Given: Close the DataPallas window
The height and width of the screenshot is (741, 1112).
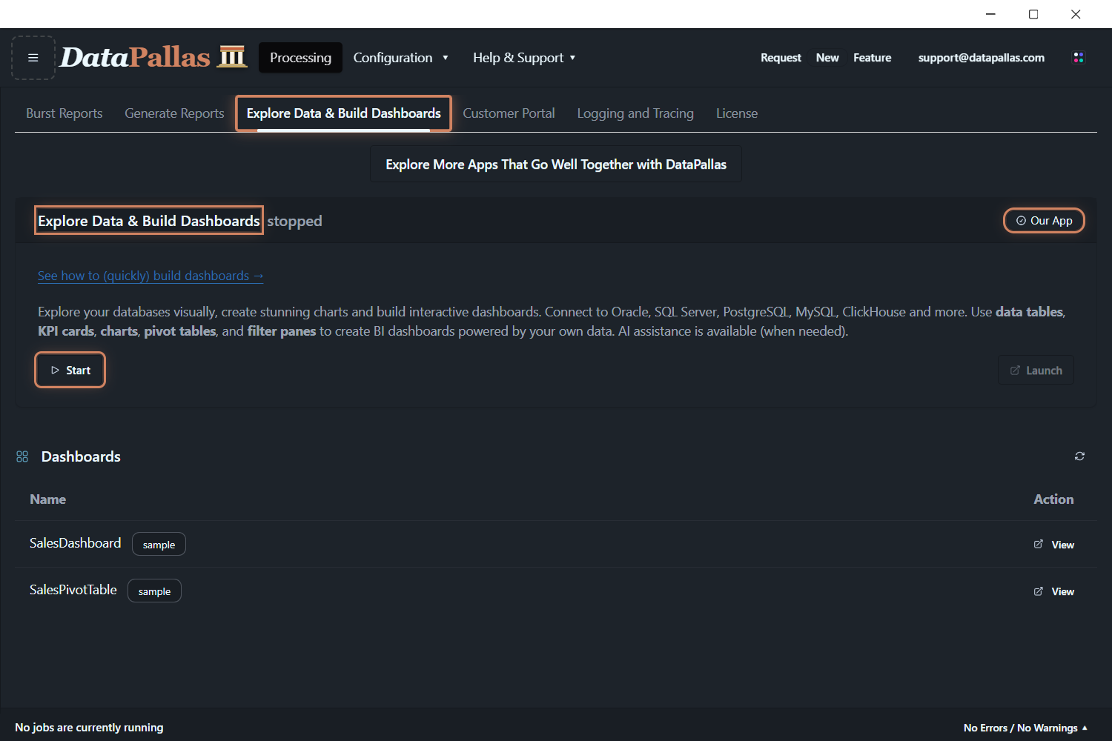Looking at the screenshot, I should pyautogui.click(x=1076, y=14).
